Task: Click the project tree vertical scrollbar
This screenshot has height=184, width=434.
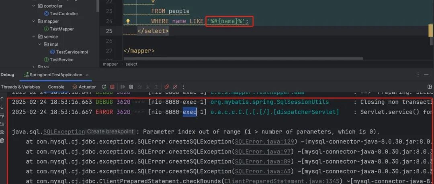Action: click(x=97, y=6)
